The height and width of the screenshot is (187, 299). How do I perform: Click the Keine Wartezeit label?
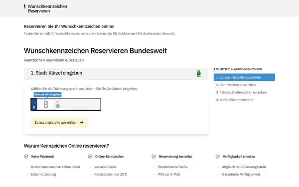(x=42, y=157)
